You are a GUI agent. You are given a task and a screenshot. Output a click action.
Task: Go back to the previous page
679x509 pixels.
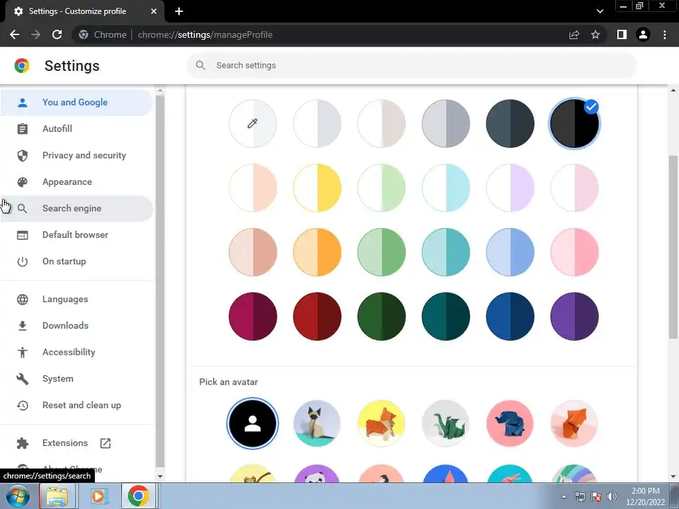coord(15,34)
